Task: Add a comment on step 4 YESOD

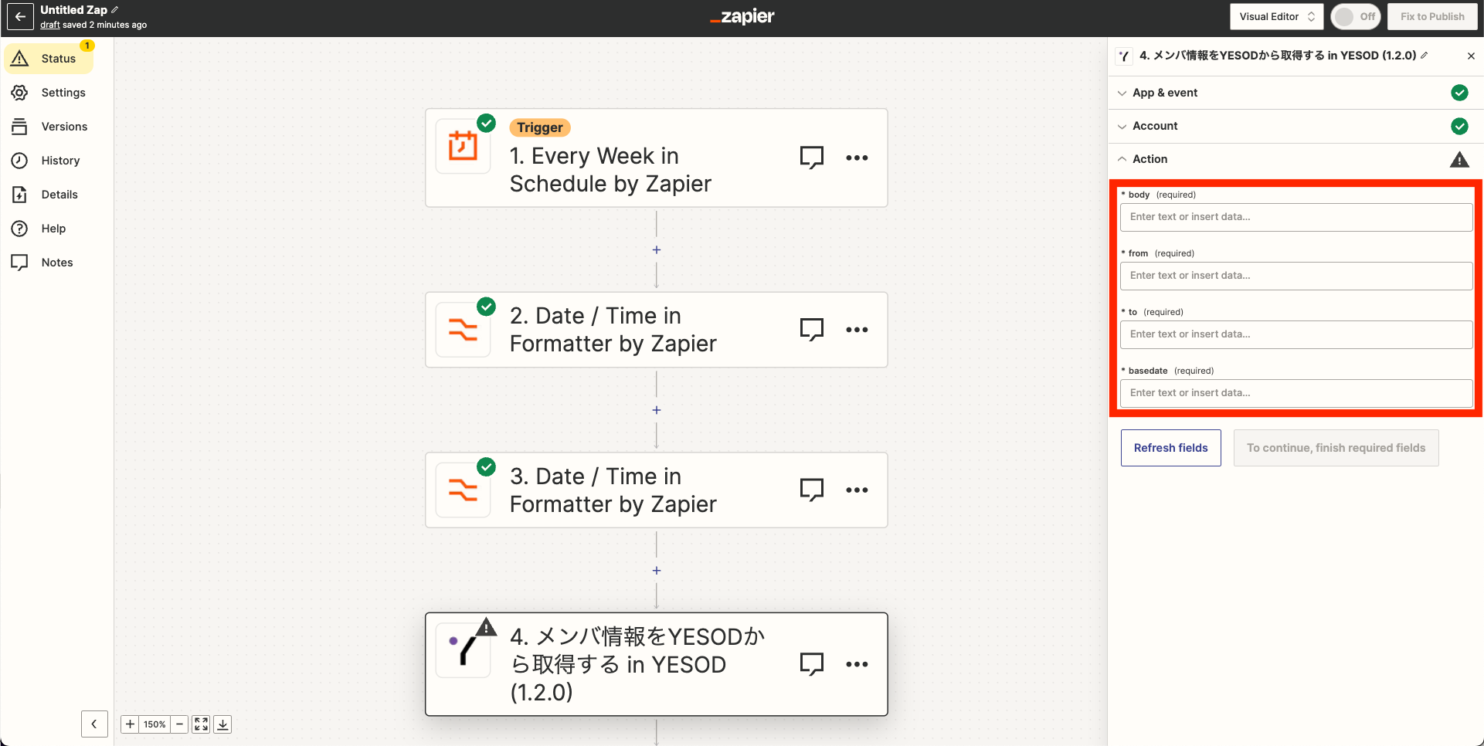Action: (x=812, y=664)
